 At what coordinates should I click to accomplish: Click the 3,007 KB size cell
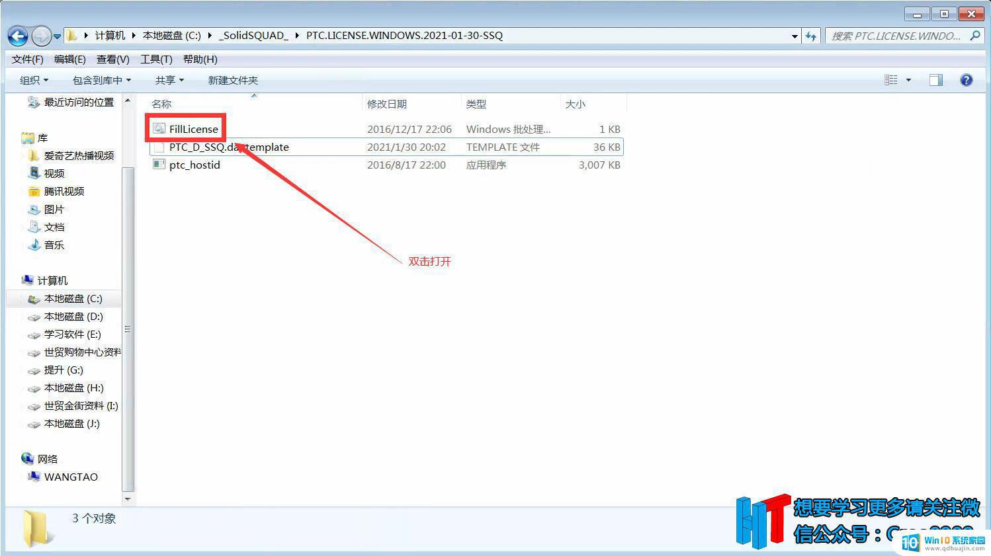pyautogui.click(x=599, y=165)
